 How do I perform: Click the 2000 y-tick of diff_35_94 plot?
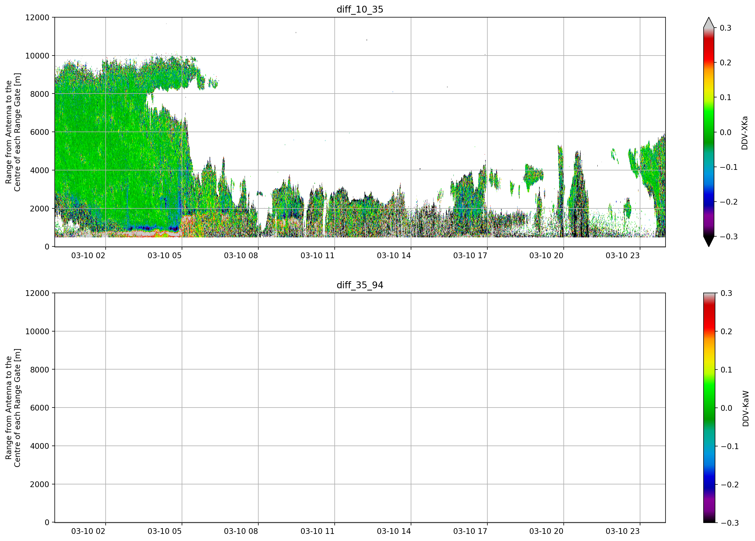tap(40, 484)
